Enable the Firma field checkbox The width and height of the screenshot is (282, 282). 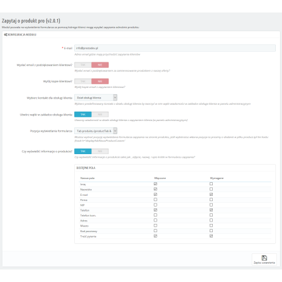point(155,200)
